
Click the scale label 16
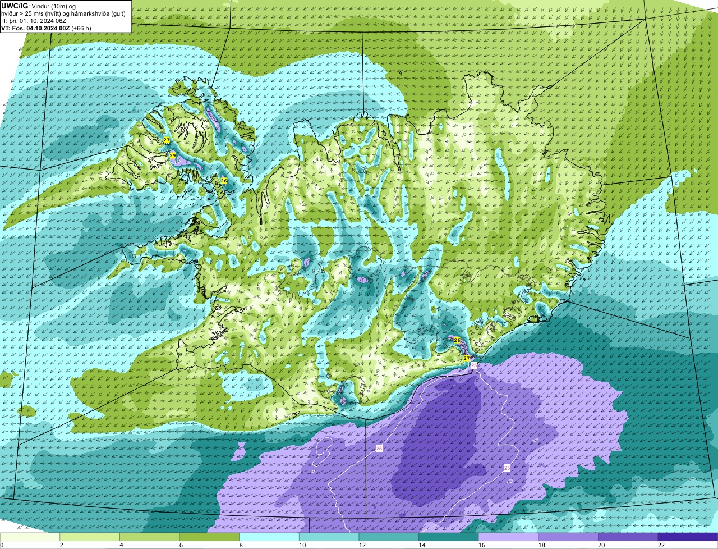pyautogui.click(x=481, y=545)
